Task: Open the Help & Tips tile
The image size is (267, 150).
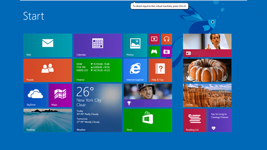Action: pos(160,70)
